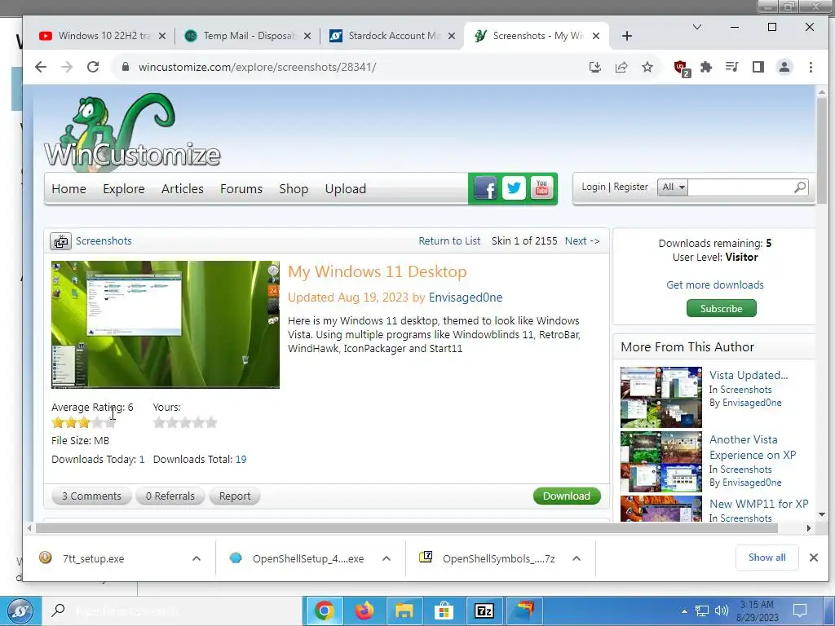Viewport: 835px width, 626px height.
Task: Open the Home menu item
Action: point(68,189)
